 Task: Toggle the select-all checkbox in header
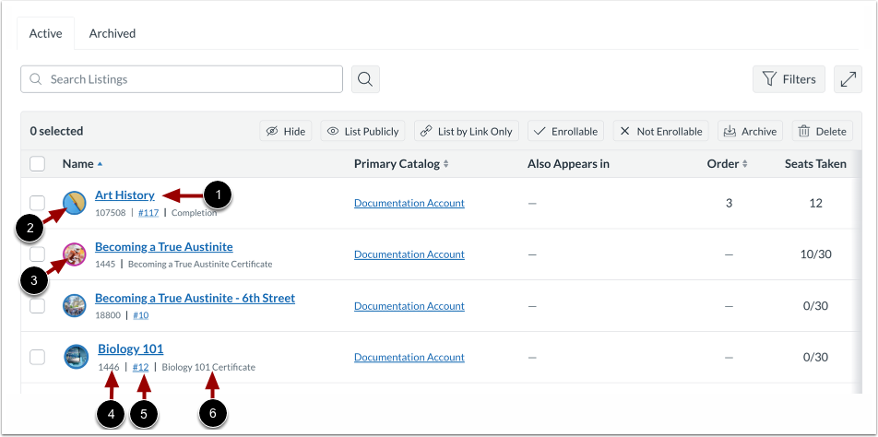(37, 164)
